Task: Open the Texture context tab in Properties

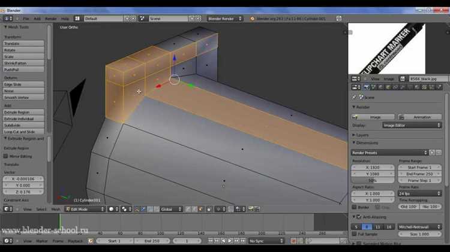Action: coord(424,87)
